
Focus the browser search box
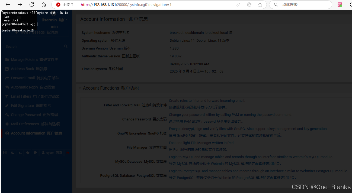click(x=300, y=5)
